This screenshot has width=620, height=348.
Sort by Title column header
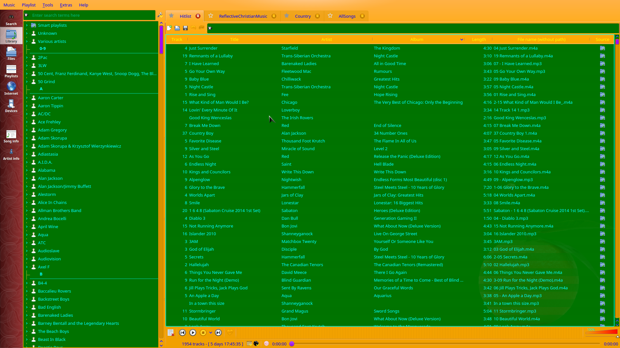[234, 39]
